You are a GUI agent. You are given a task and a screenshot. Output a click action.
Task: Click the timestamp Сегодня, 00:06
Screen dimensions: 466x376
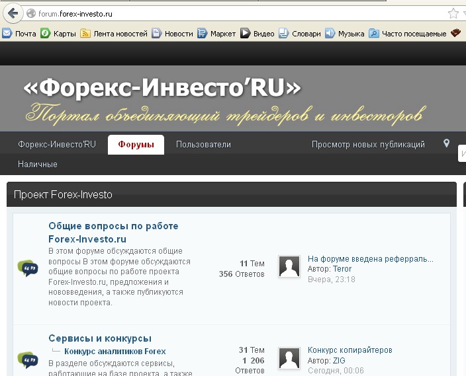tap(336, 371)
